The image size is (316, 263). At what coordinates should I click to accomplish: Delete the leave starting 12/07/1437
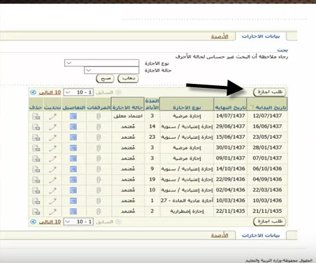click(36, 116)
